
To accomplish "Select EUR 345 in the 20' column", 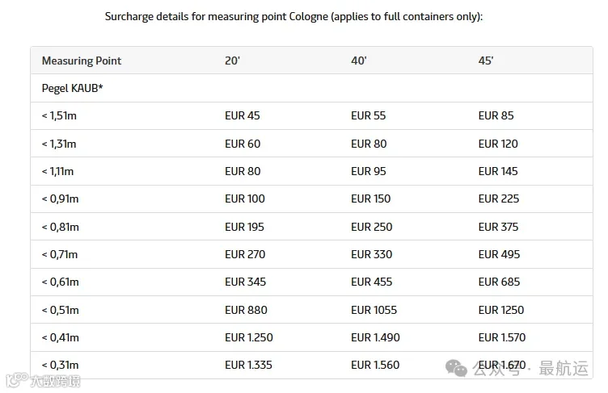I will [x=246, y=282].
